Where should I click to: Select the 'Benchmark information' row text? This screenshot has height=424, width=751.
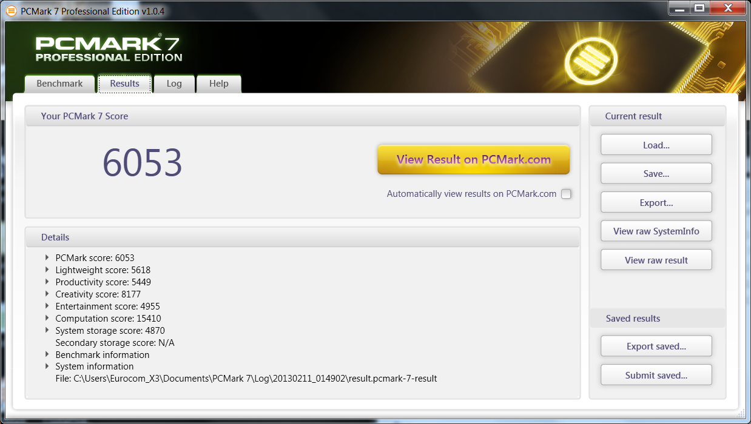(x=102, y=355)
